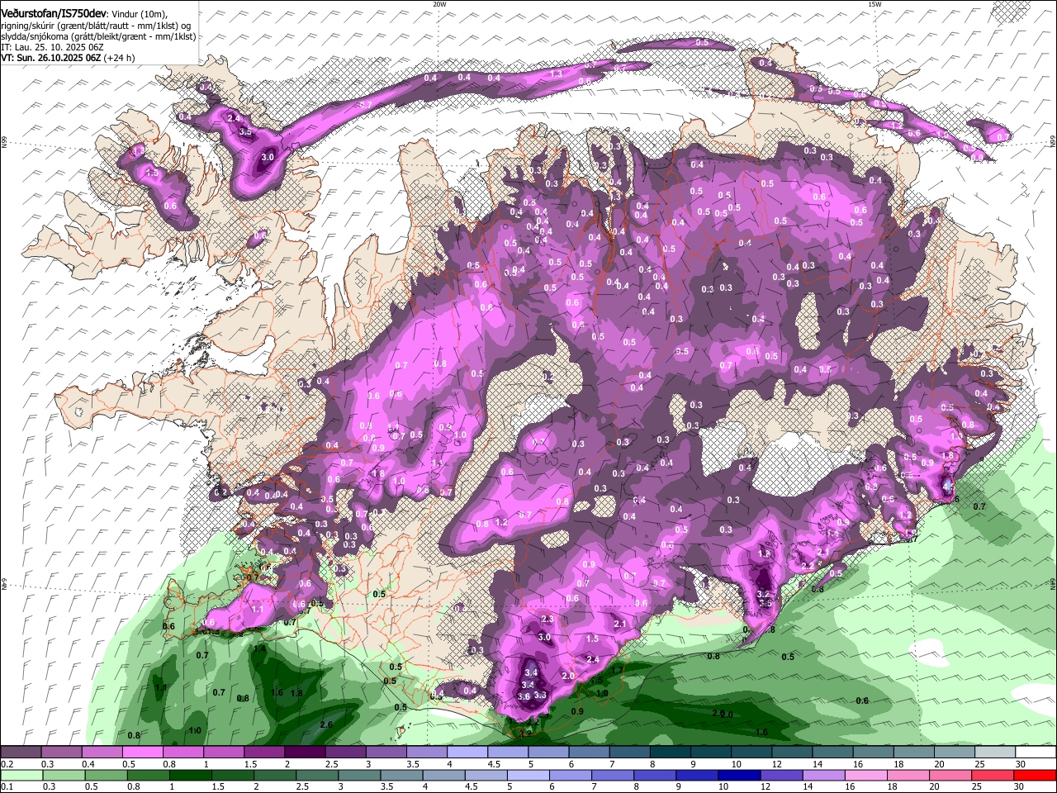Select upper-row legend swatch starting at 6
The image size is (1057, 793).
coord(589,753)
